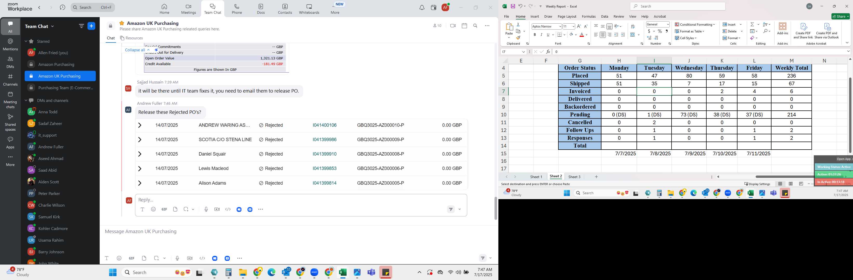Click the red Font Color swatch

[581, 35]
